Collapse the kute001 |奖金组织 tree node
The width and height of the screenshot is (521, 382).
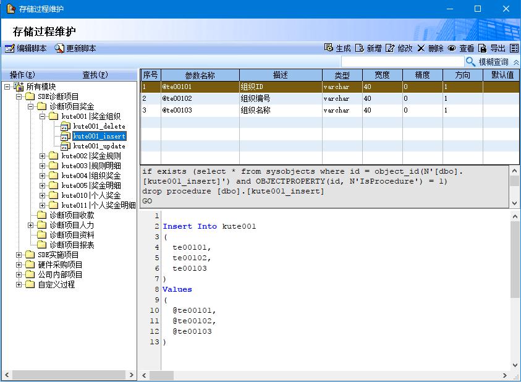[x=43, y=116]
